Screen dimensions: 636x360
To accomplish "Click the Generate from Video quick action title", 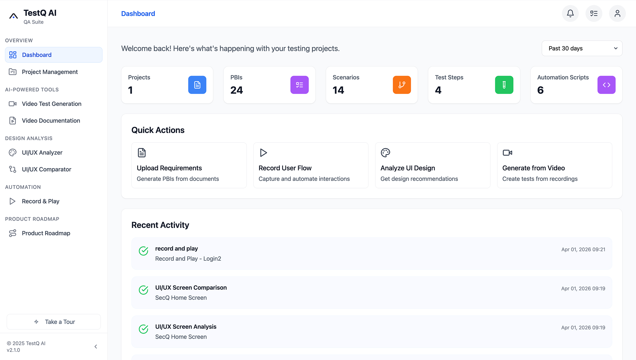I will click(x=534, y=168).
